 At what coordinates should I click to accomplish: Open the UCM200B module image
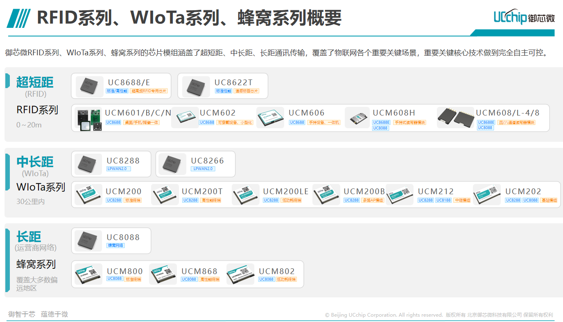326,195
